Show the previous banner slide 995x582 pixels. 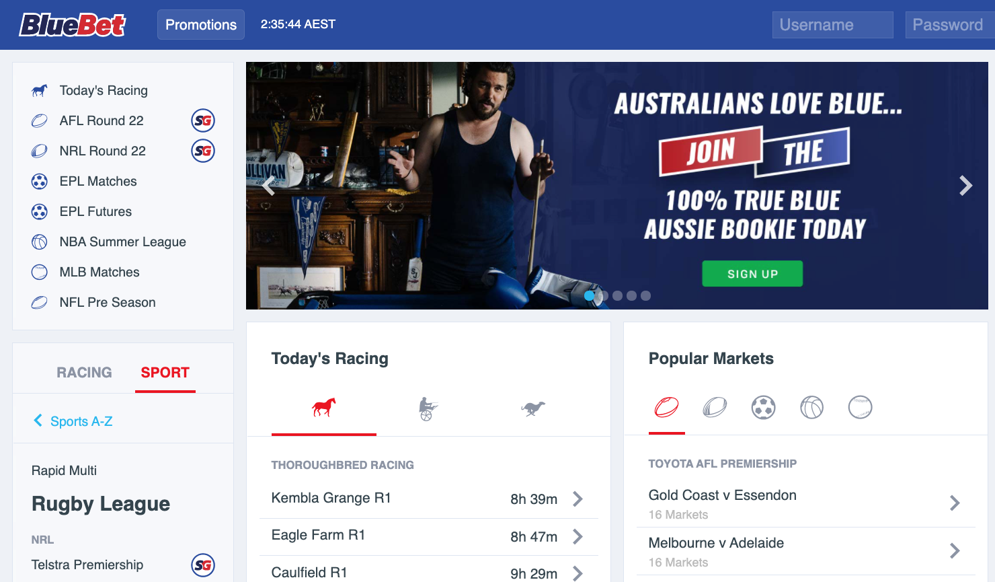269,186
